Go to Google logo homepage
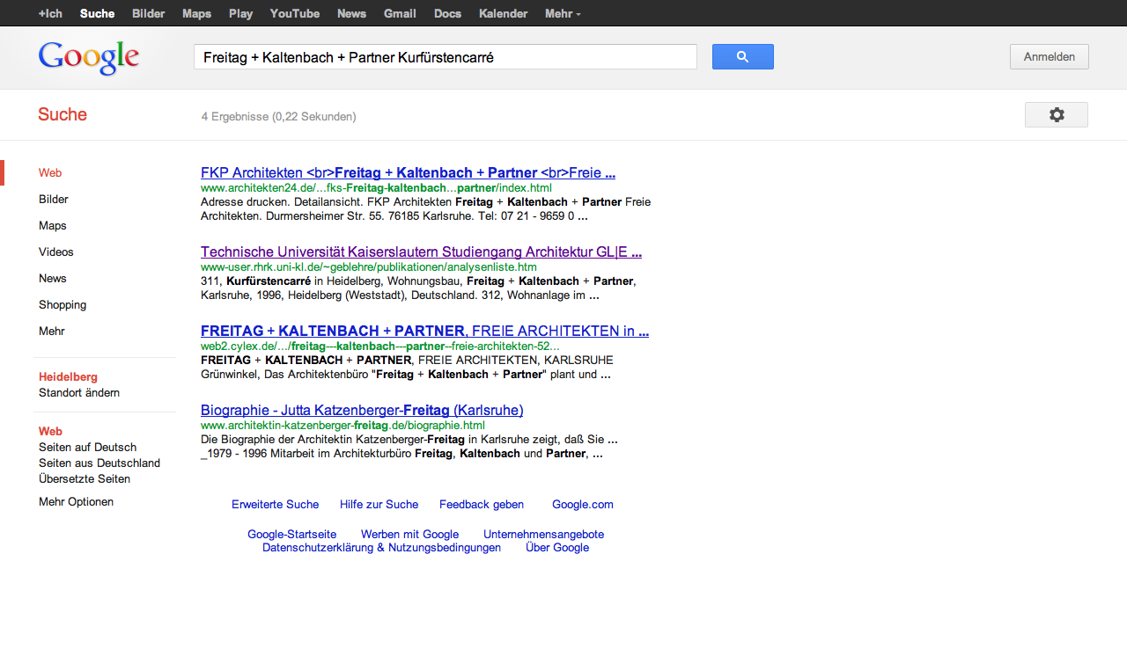Viewport: 1127px width, 649px height. pos(89,58)
